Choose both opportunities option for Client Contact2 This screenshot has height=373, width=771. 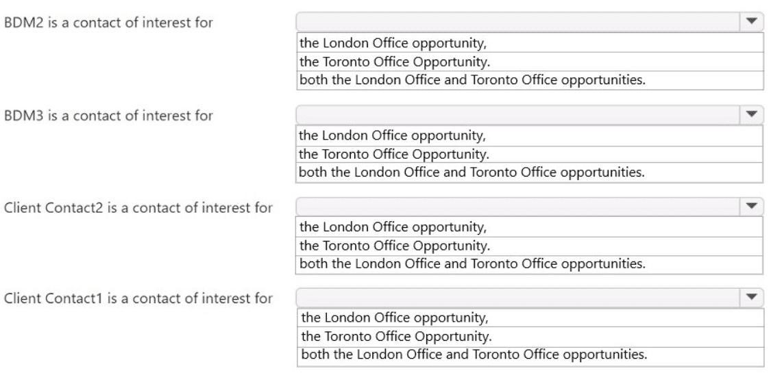(x=530, y=264)
